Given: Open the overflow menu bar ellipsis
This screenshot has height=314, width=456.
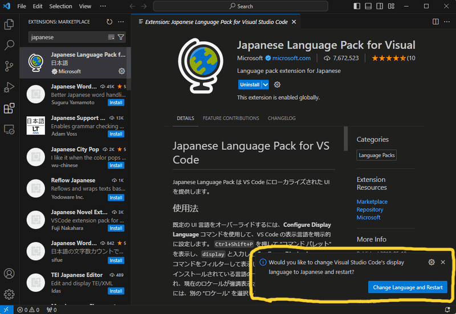Looking at the screenshot, I should tap(103, 6).
